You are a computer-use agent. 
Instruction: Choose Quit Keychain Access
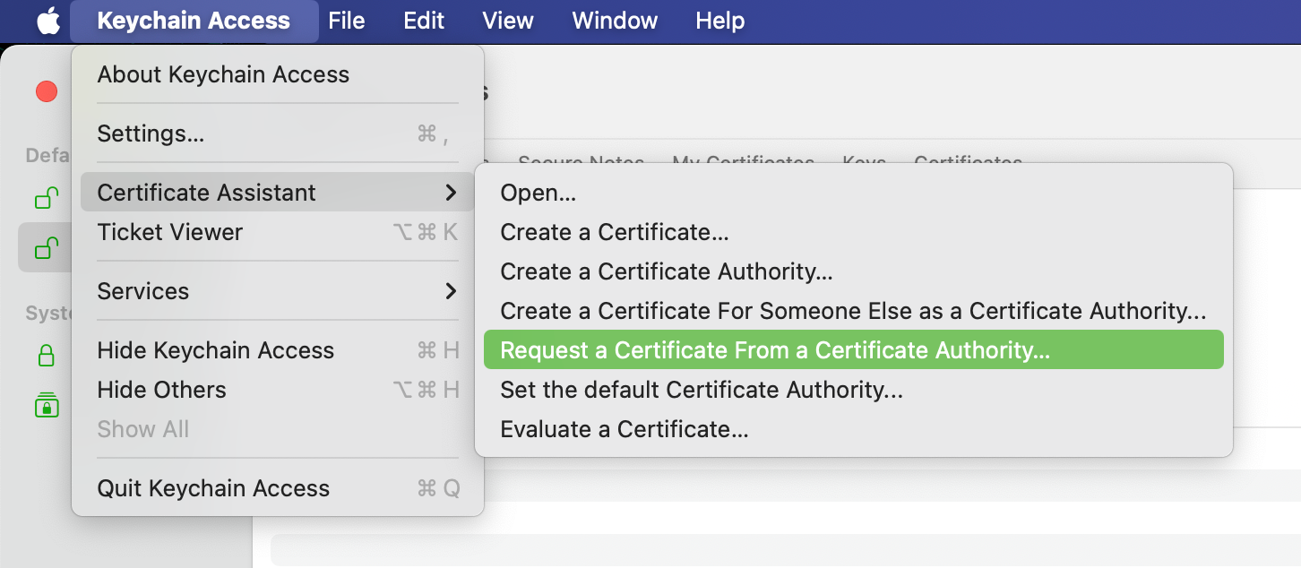coord(278,488)
